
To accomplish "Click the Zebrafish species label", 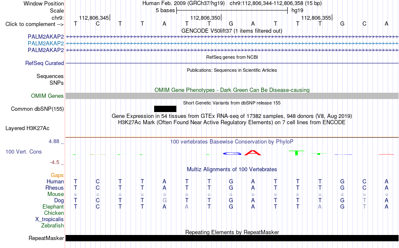I will [x=52, y=226].
